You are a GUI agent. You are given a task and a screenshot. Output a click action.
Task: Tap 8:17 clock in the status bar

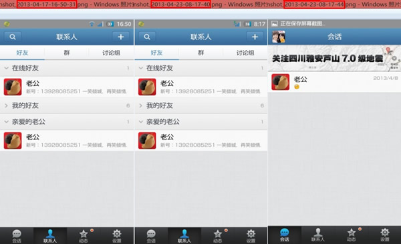click(x=259, y=24)
